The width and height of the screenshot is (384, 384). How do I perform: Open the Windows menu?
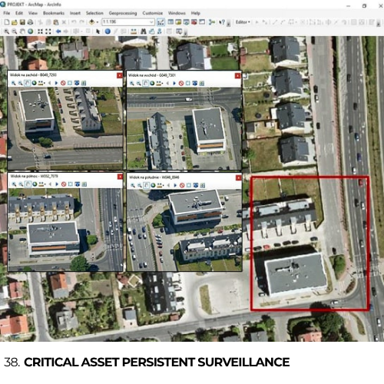pos(177,13)
